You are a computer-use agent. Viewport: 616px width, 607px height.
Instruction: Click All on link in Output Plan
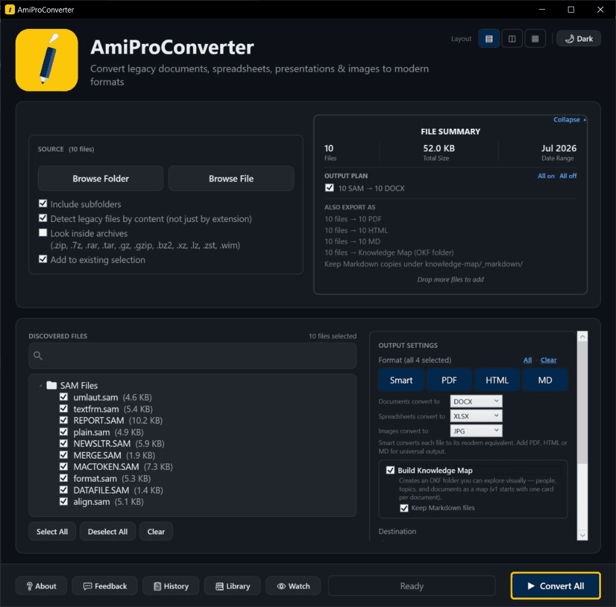tap(546, 176)
